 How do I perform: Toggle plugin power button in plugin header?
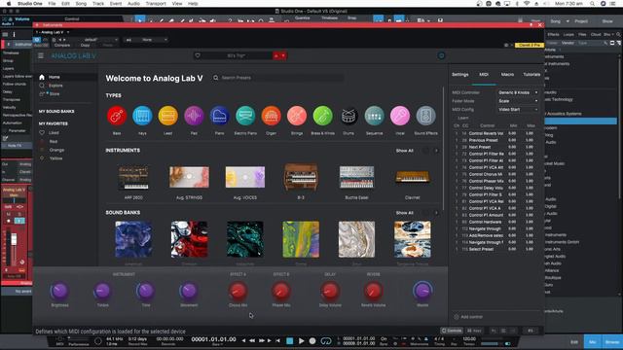click(x=37, y=40)
